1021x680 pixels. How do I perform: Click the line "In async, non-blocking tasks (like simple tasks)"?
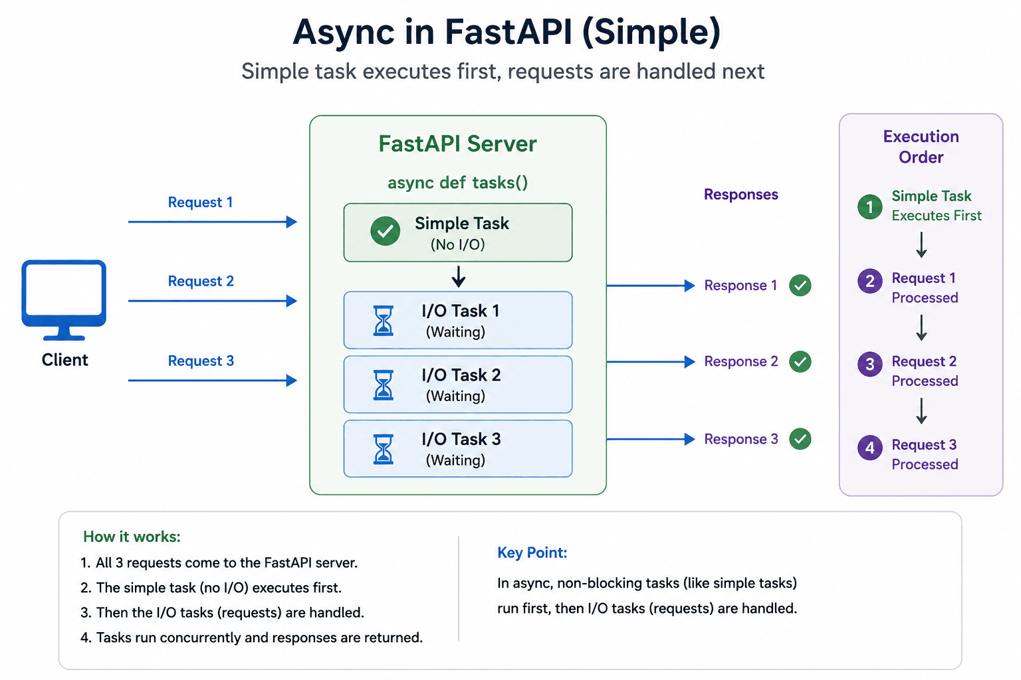647,583
